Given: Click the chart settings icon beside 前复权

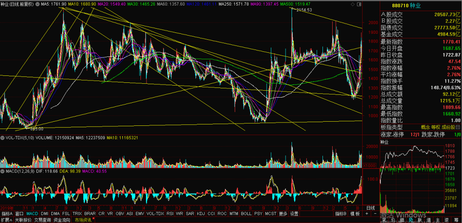Looking at the screenshot, I should coord(37,5).
